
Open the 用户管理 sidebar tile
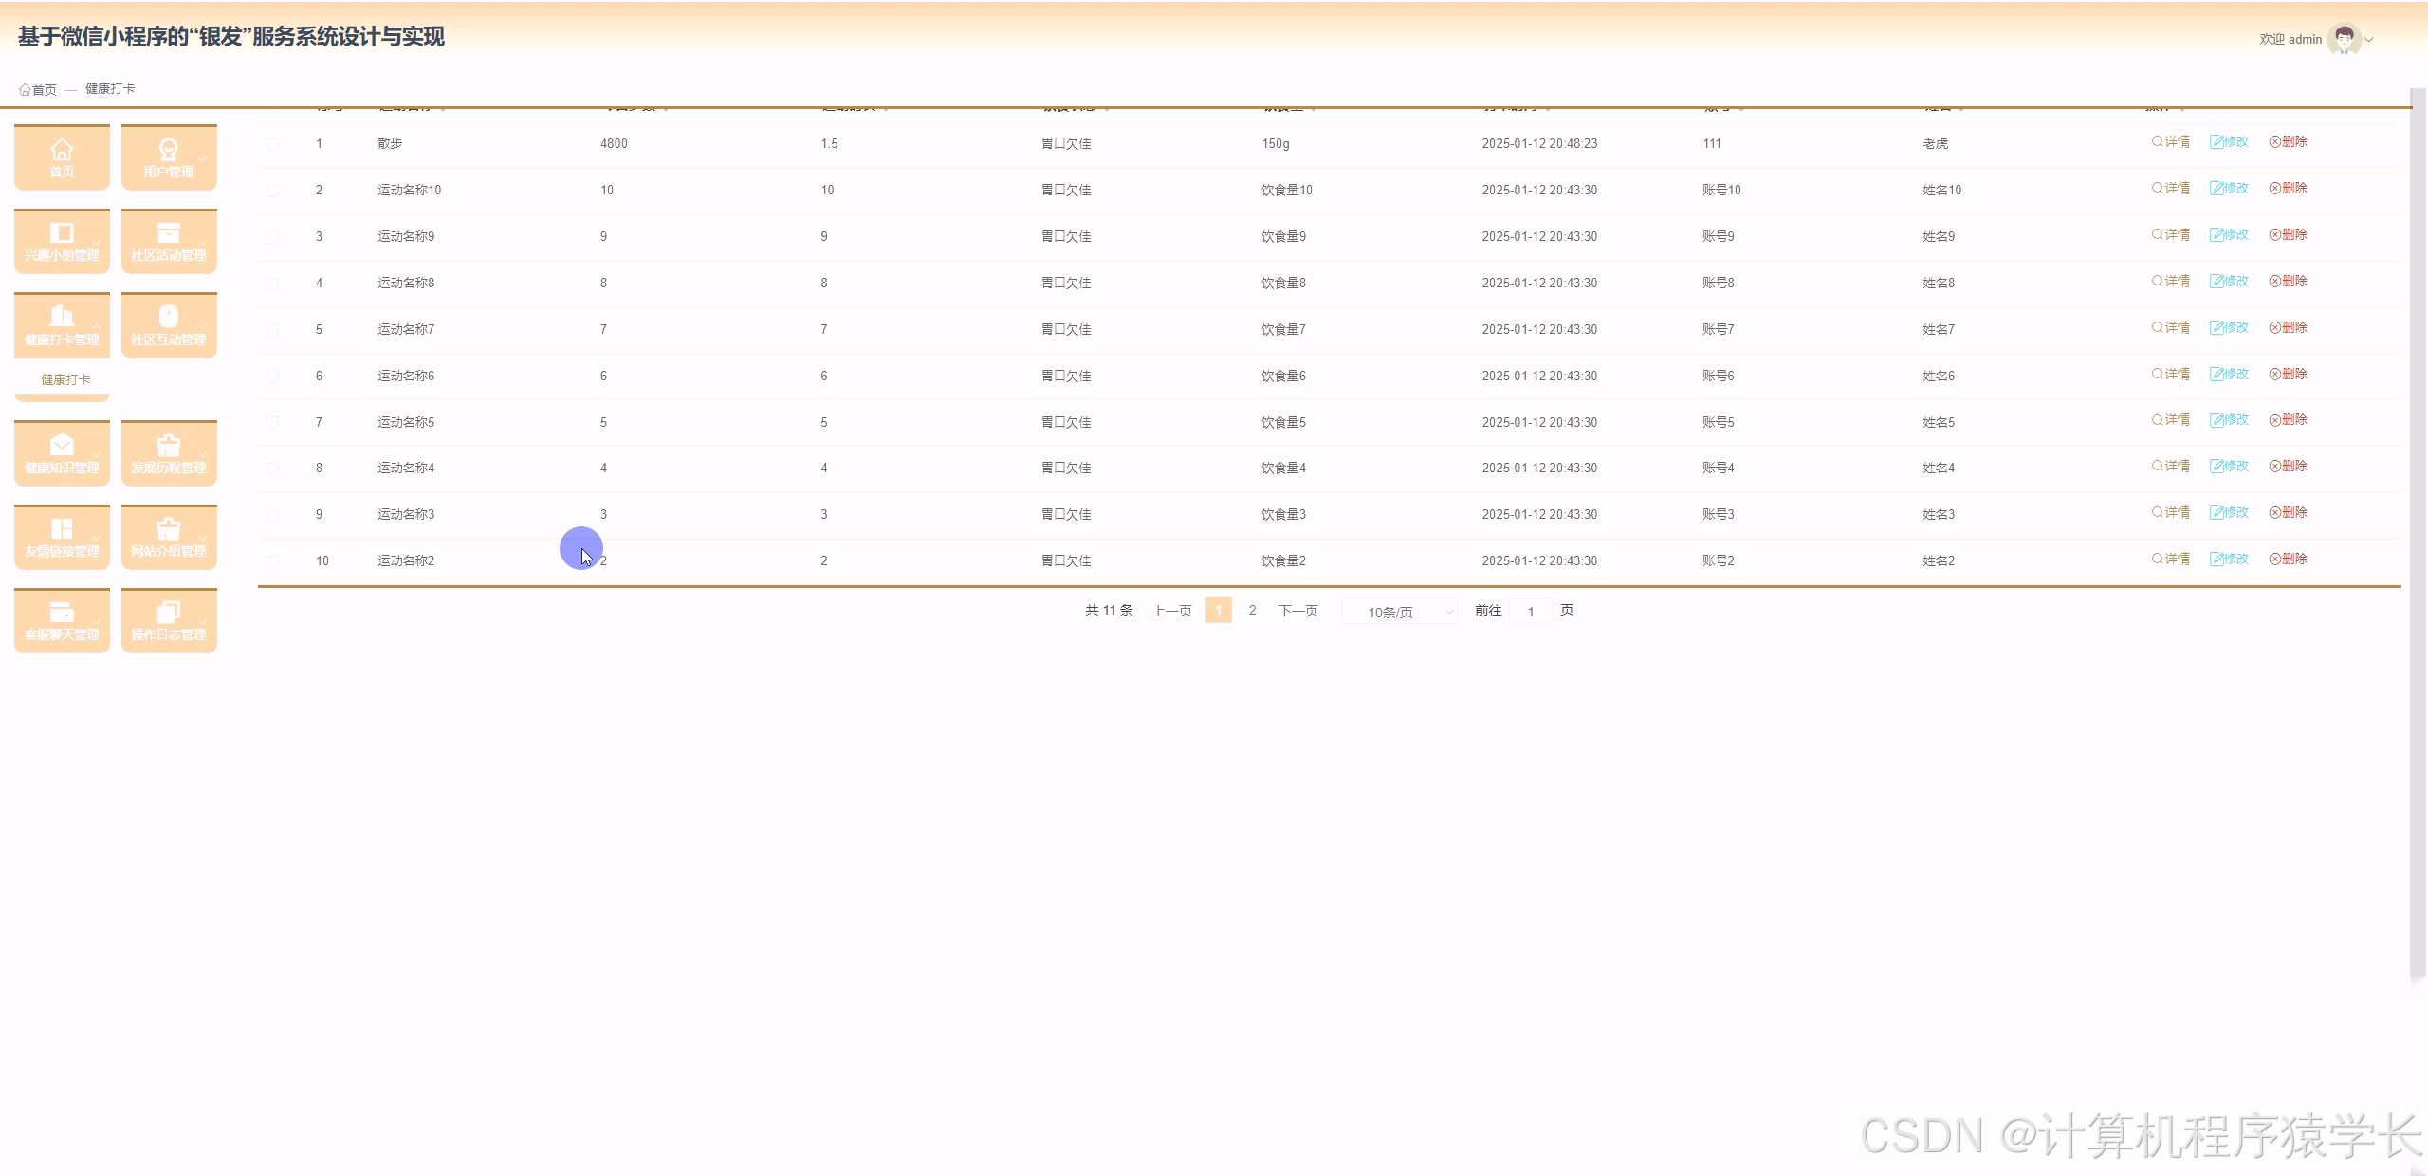tap(169, 157)
